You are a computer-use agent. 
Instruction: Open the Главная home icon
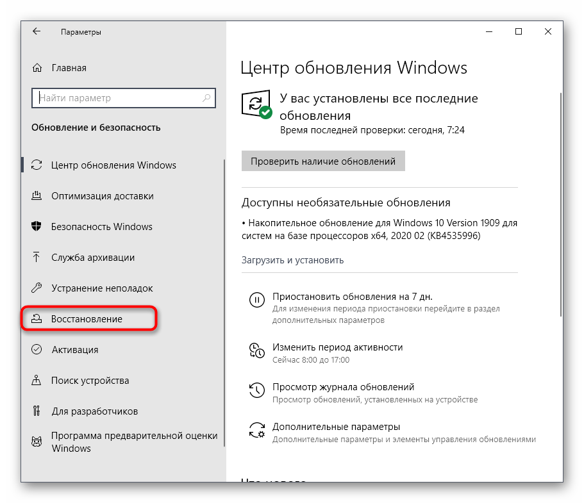click(x=37, y=68)
